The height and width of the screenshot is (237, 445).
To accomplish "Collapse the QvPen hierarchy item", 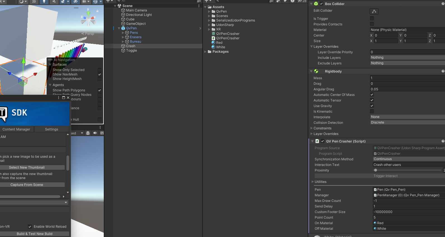I will pyautogui.click(x=119, y=28).
